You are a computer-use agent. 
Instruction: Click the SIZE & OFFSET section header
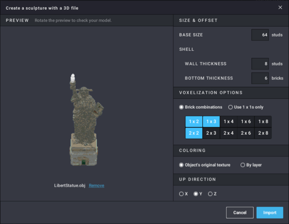[x=198, y=20]
